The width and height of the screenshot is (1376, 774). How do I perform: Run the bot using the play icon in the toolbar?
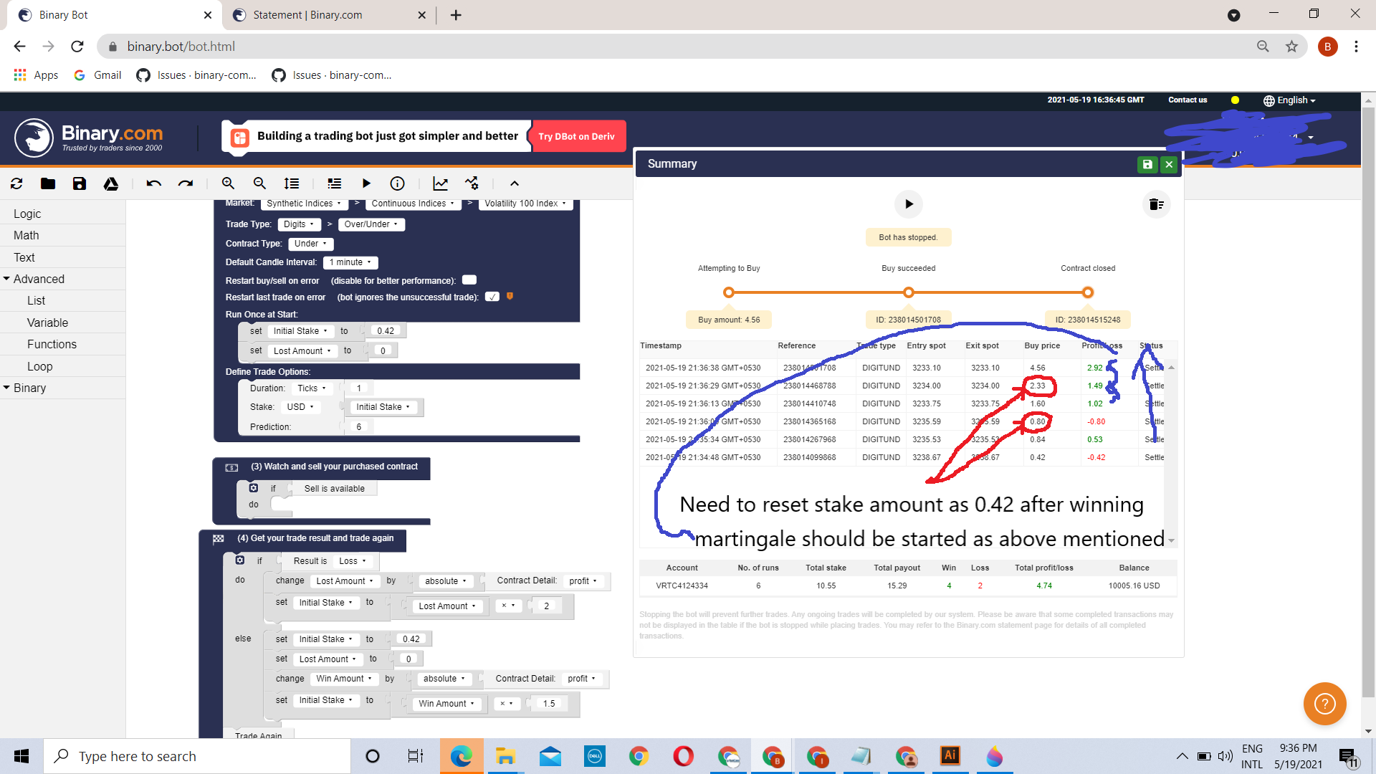(366, 183)
